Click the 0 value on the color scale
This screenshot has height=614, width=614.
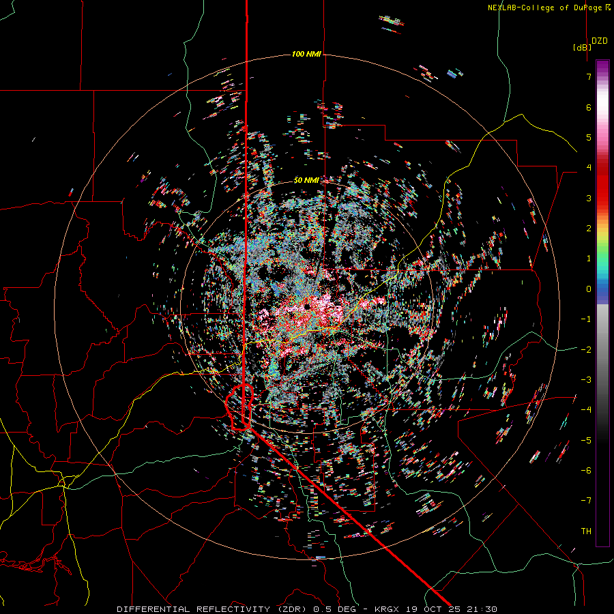point(589,289)
